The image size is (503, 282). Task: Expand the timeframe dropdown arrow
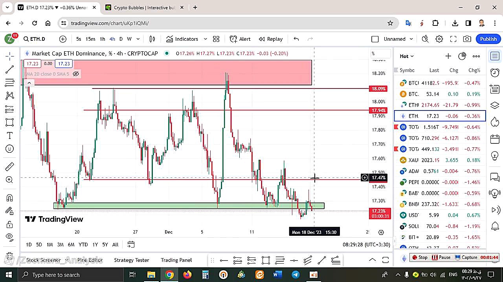(x=138, y=39)
